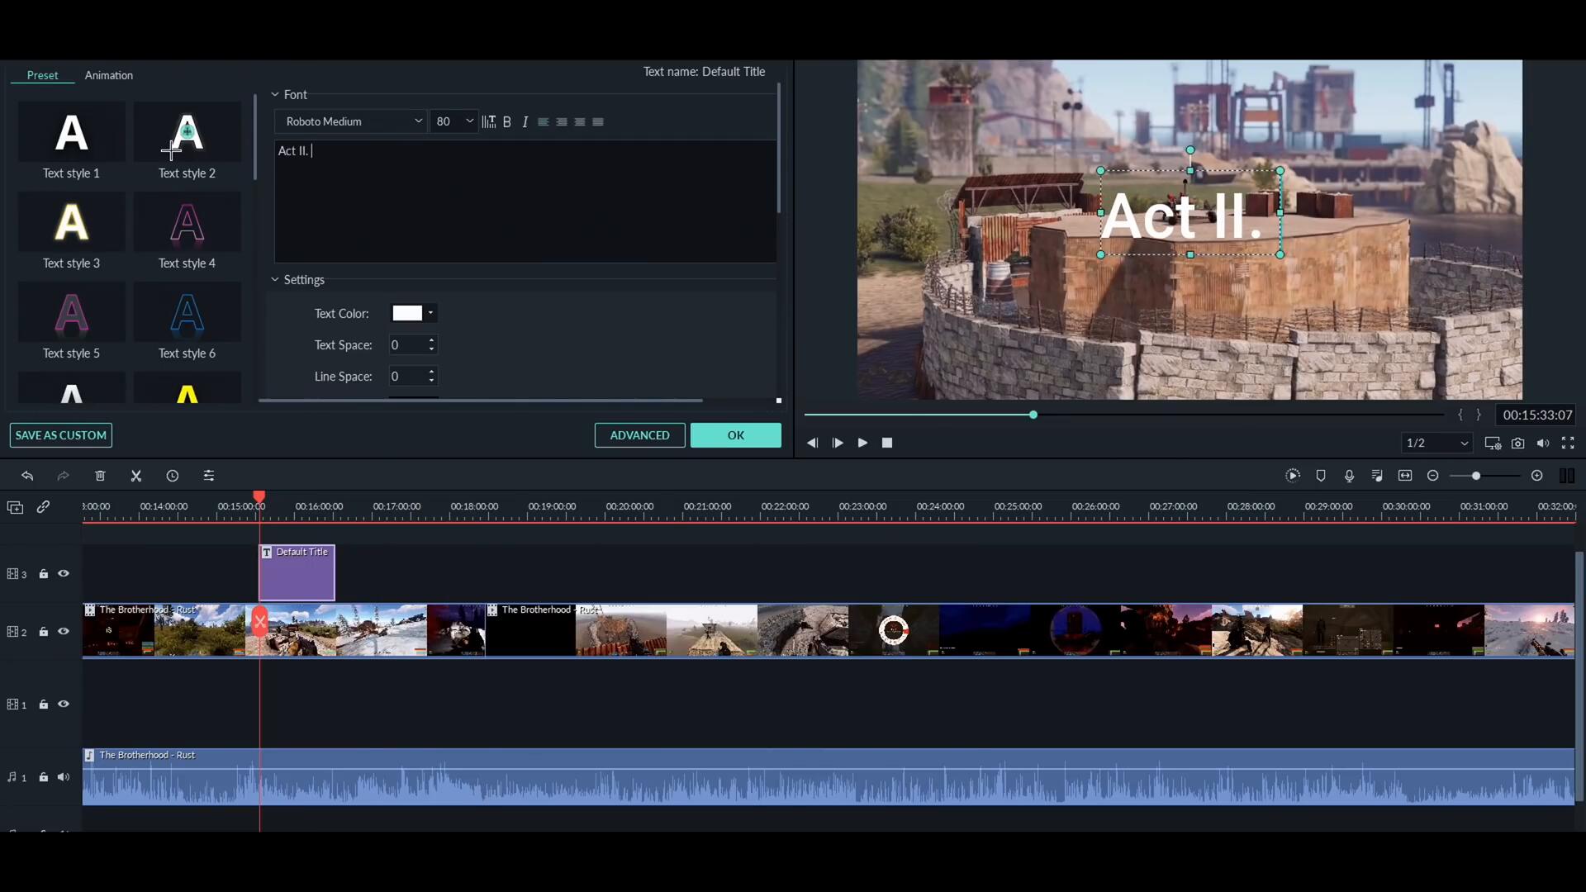
Task: Take a snapshot with the camera icon
Action: [x=1517, y=444]
